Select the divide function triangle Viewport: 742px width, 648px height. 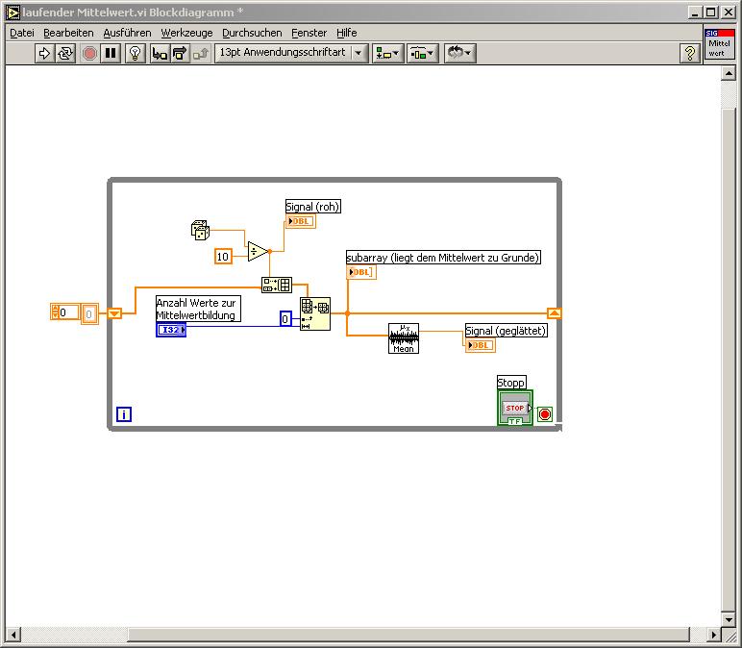pyautogui.click(x=258, y=251)
